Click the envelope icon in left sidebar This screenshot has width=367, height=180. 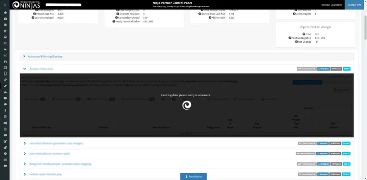pos(5,135)
